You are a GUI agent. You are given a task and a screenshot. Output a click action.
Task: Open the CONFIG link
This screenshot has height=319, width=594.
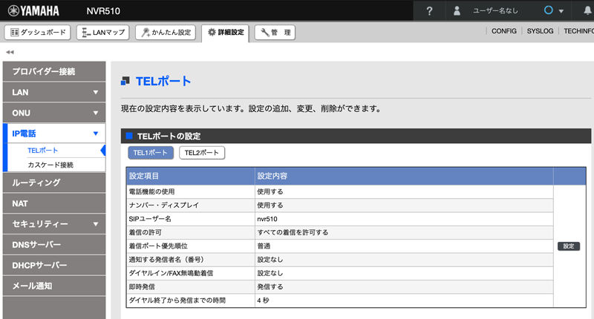504,31
